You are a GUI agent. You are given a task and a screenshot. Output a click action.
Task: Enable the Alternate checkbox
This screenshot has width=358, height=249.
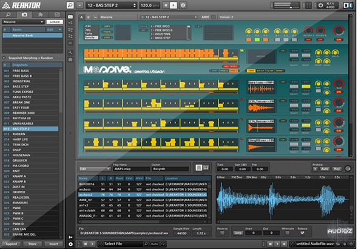coord(288,233)
